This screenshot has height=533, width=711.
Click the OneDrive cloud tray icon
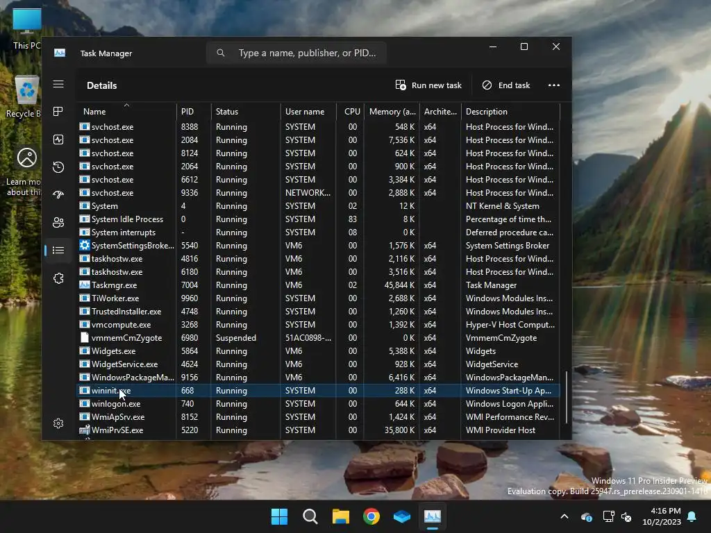click(586, 516)
